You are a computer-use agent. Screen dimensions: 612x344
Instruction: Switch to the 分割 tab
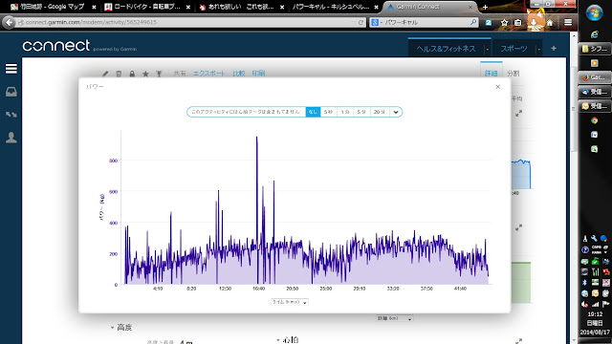click(x=513, y=74)
